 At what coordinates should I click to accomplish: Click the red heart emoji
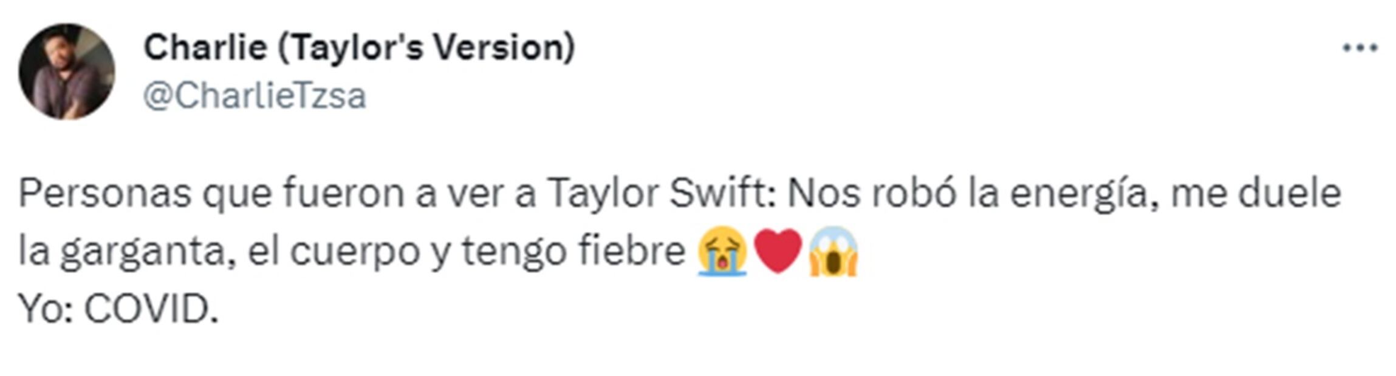778,251
